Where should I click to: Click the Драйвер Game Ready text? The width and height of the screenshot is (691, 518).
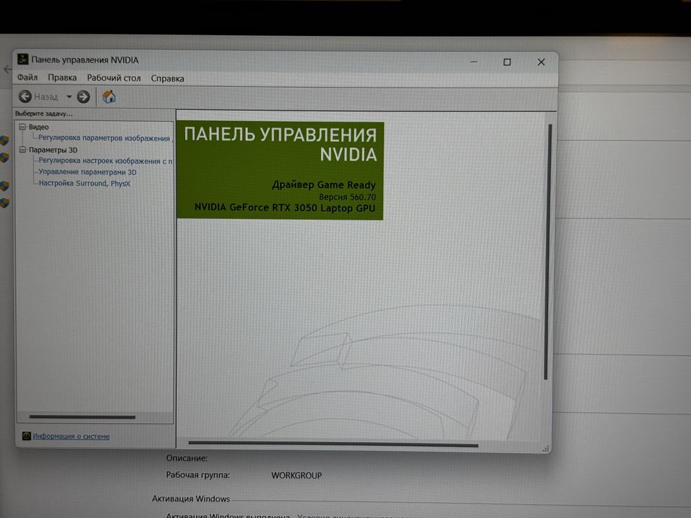(x=323, y=184)
